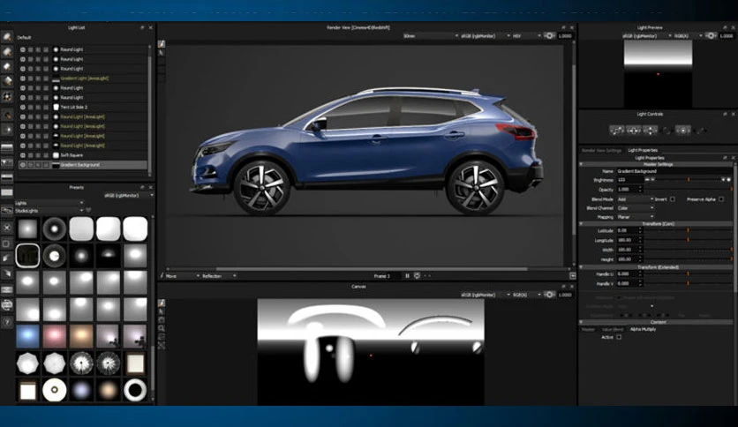
Task: Float the Canvas panel with its undock icon
Action: tap(563, 287)
